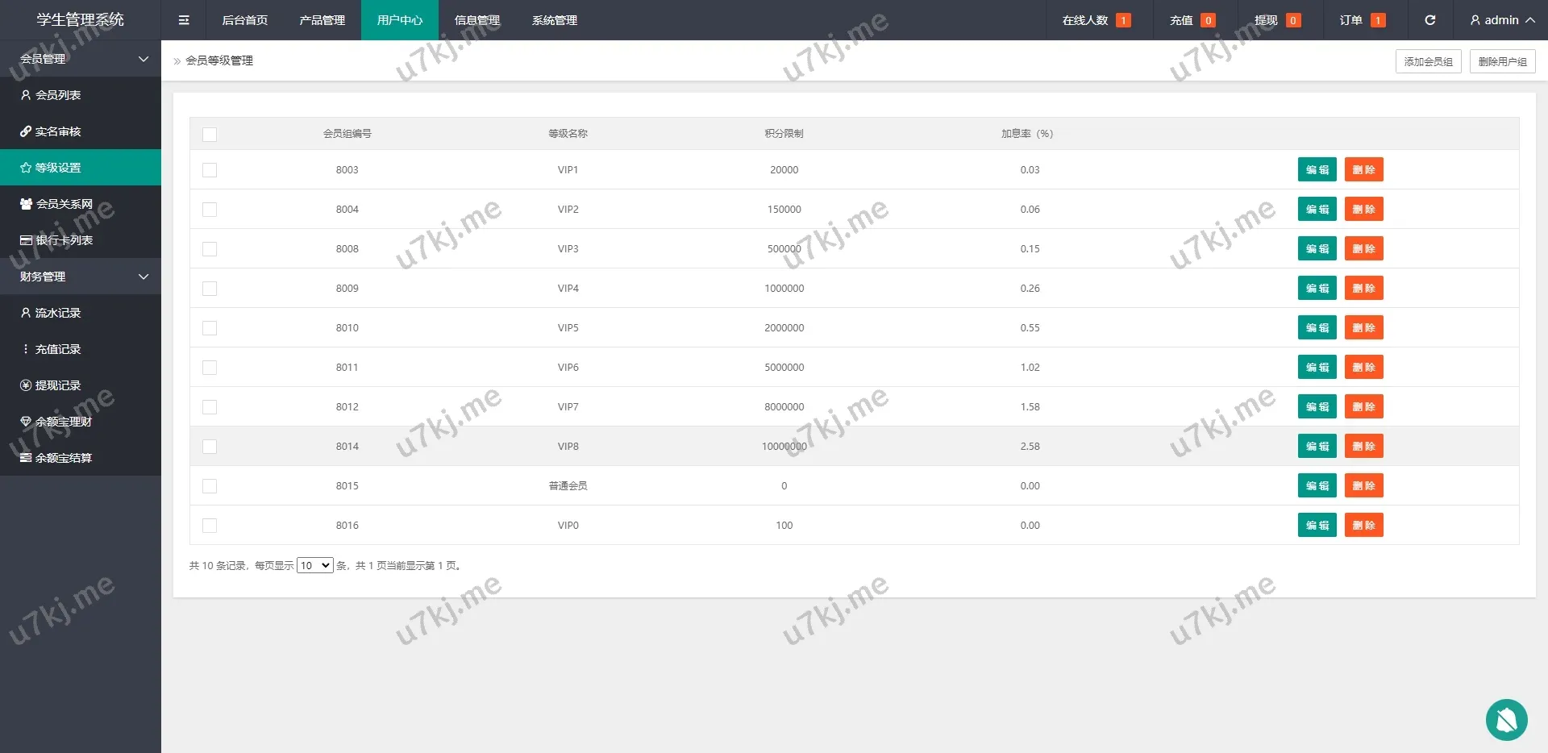Open 银行卡列表 card icon item

(26, 240)
